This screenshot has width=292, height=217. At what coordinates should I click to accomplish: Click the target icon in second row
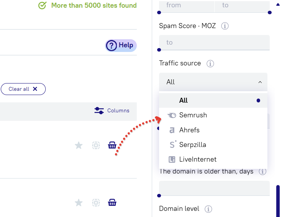(x=96, y=202)
